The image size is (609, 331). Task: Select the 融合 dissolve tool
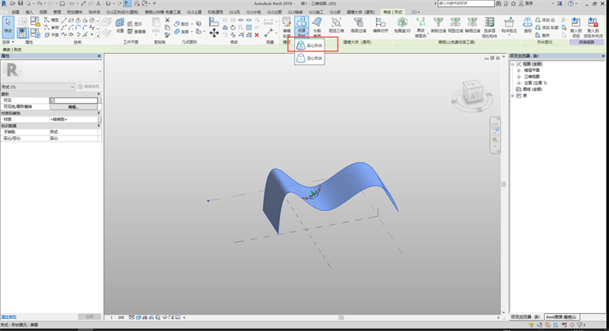(x=542, y=35)
